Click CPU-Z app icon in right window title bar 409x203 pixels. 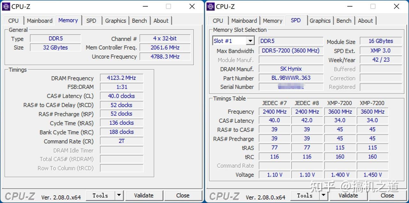pos(211,6)
